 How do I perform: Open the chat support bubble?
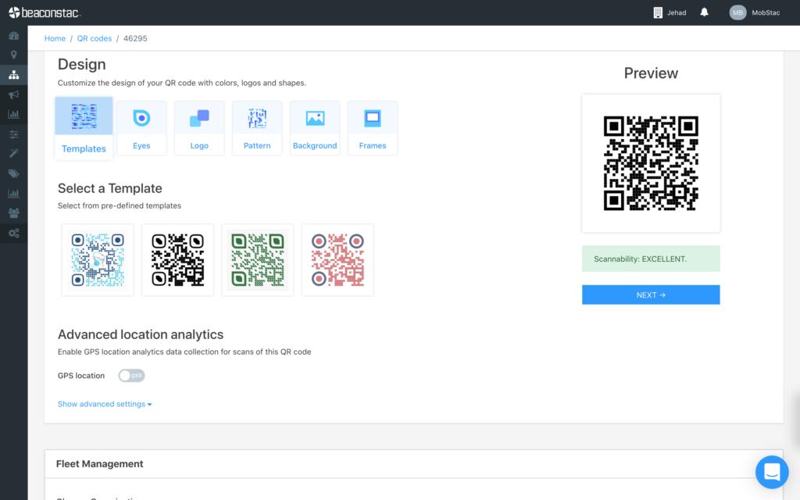(772, 472)
